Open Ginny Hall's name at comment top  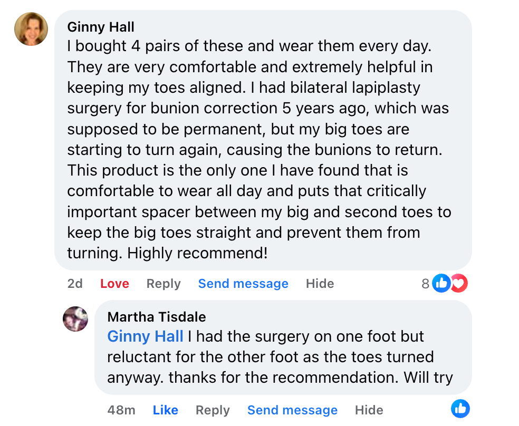[x=101, y=26]
